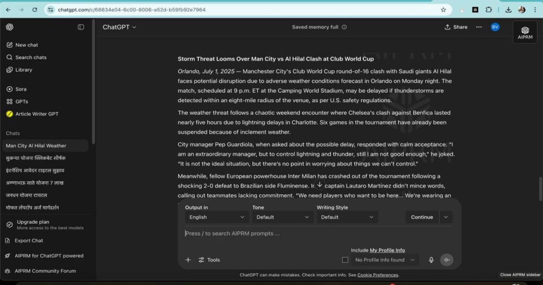This screenshot has height=285, width=543.
Task: Focus the AIPRM prompt input field
Action: [319, 234]
